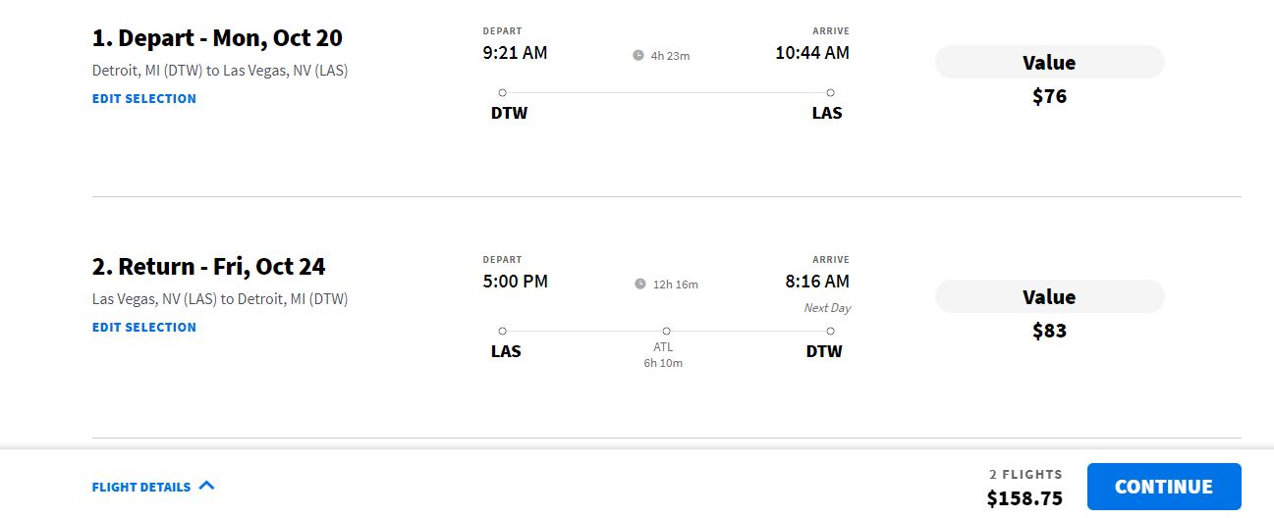This screenshot has width=1274, height=518.
Task: Collapse flight details using the chevron arrow
Action: [x=206, y=486]
